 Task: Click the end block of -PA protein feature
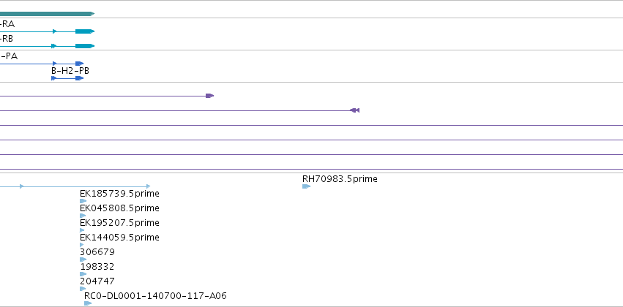pyautogui.click(x=80, y=64)
